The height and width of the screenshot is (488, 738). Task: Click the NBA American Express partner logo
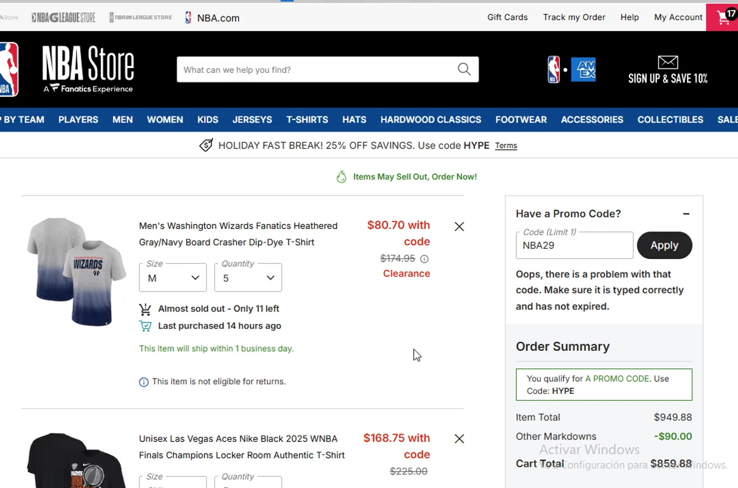[572, 69]
